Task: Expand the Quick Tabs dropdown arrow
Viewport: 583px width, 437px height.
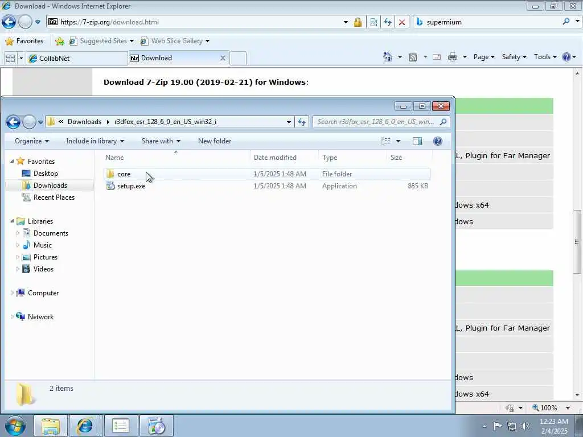Action: point(21,59)
